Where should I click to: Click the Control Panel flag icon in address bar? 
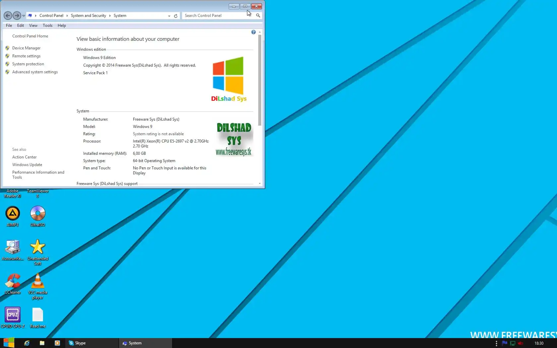[x=30, y=16]
